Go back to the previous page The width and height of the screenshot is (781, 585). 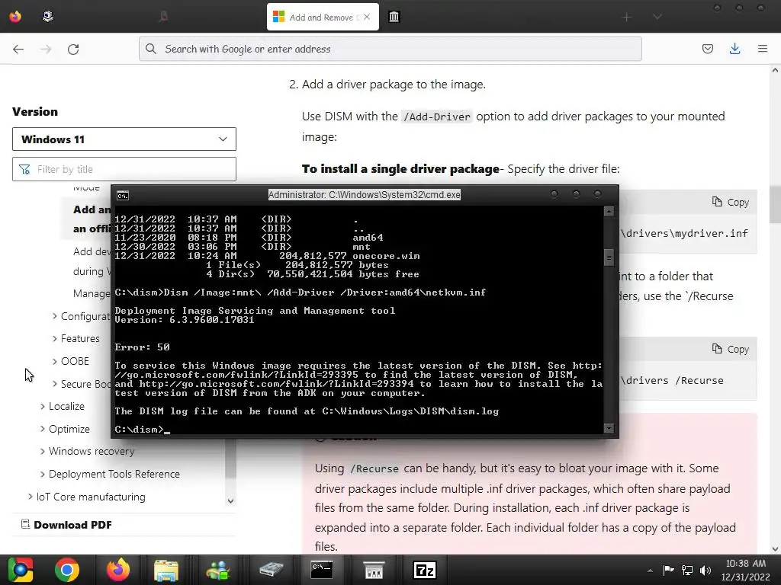18,49
